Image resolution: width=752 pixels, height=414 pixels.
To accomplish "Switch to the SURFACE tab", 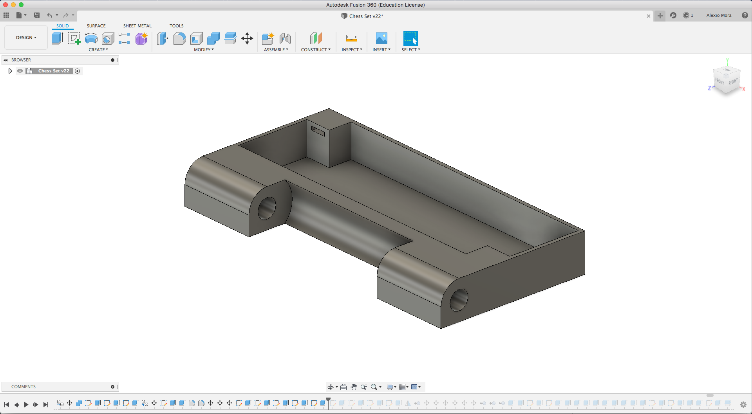I will [96, 26].
